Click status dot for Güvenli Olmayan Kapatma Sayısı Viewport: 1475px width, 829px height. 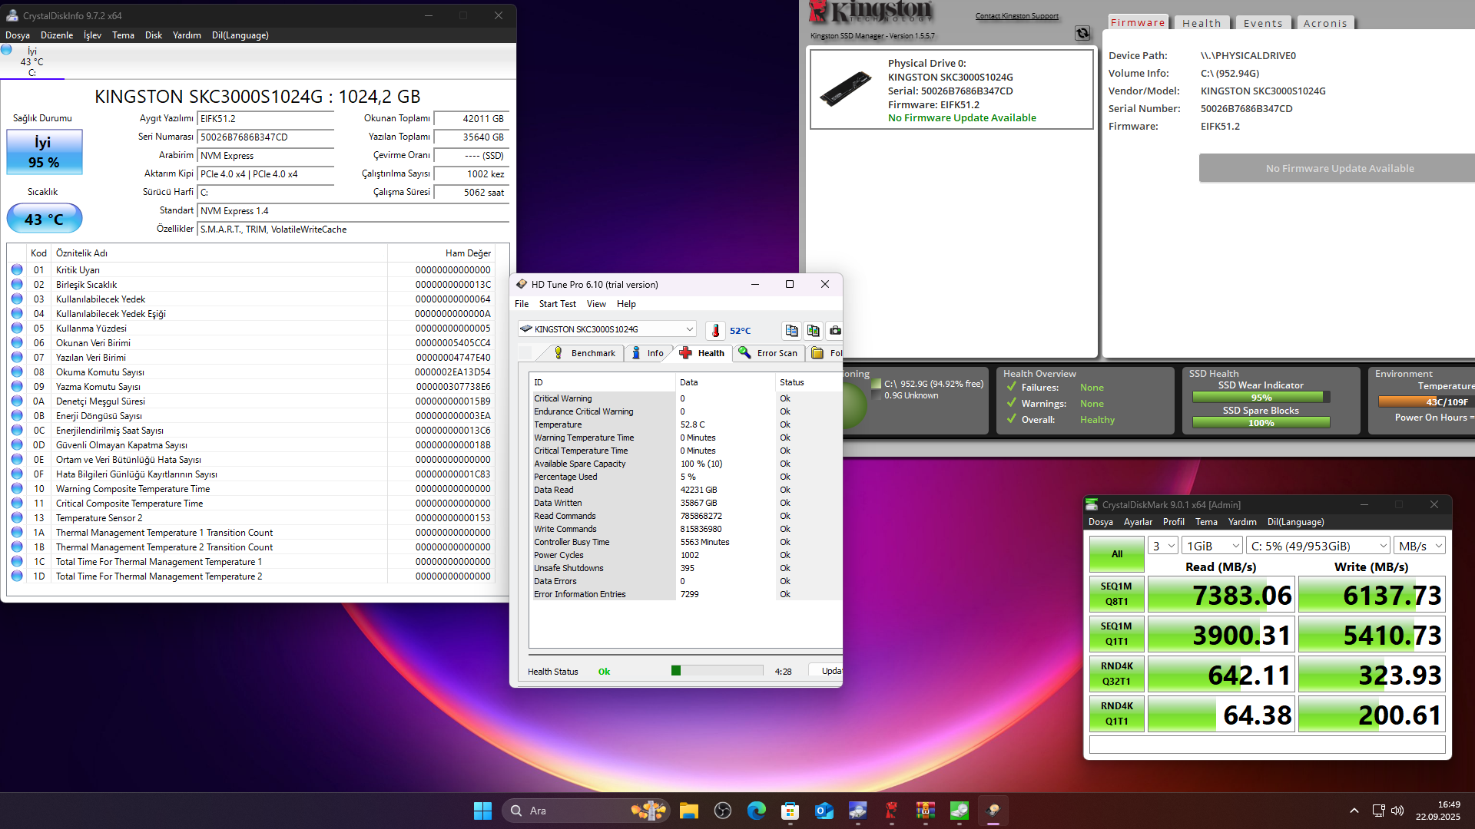(x=17, y=445)
